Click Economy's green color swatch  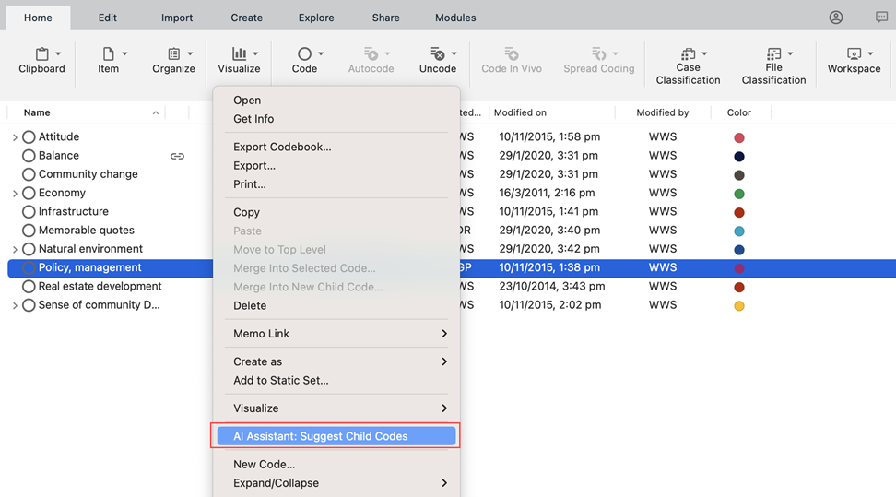pos(739,194)
